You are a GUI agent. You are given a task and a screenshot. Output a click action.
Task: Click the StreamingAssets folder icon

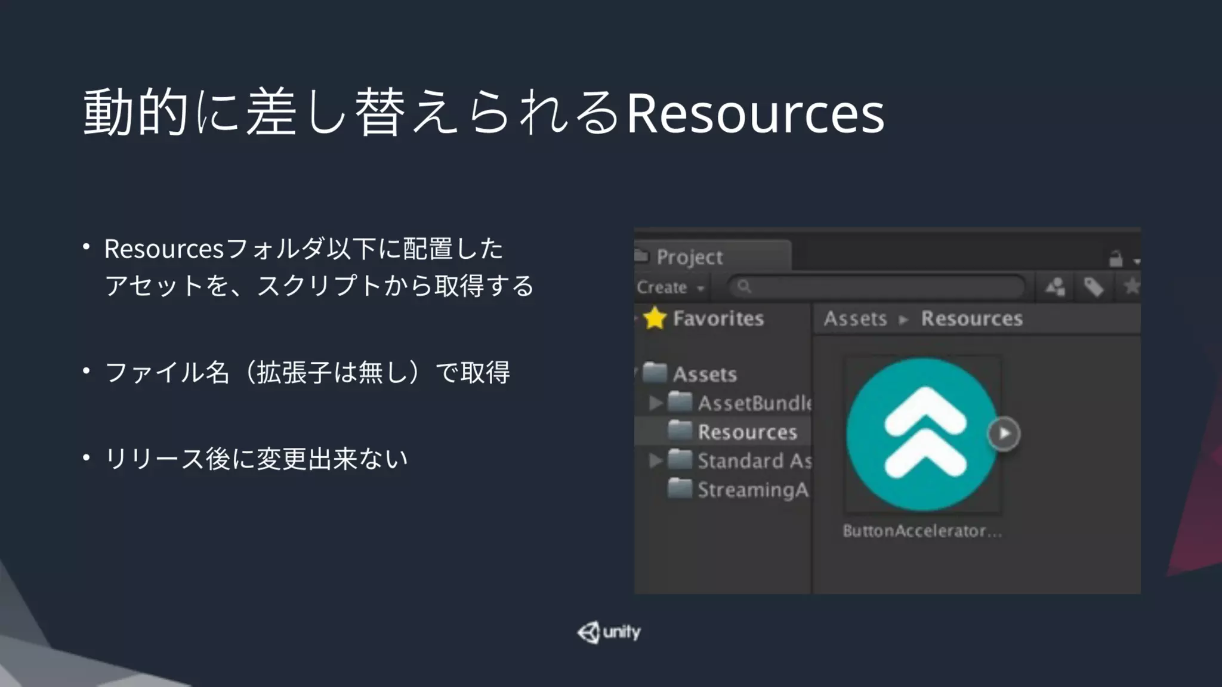680,488
